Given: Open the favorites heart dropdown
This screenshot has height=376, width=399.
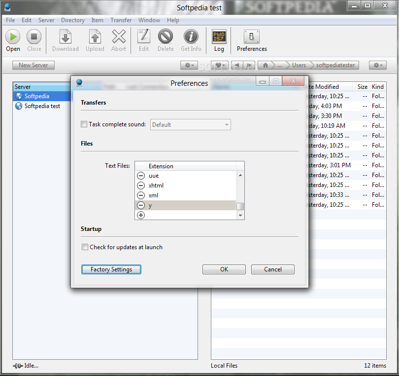Looking at the screenshot, I should (x=220, y=65).
